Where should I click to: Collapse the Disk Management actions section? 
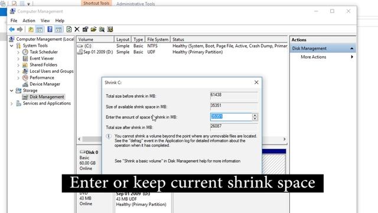coord(352,49)
